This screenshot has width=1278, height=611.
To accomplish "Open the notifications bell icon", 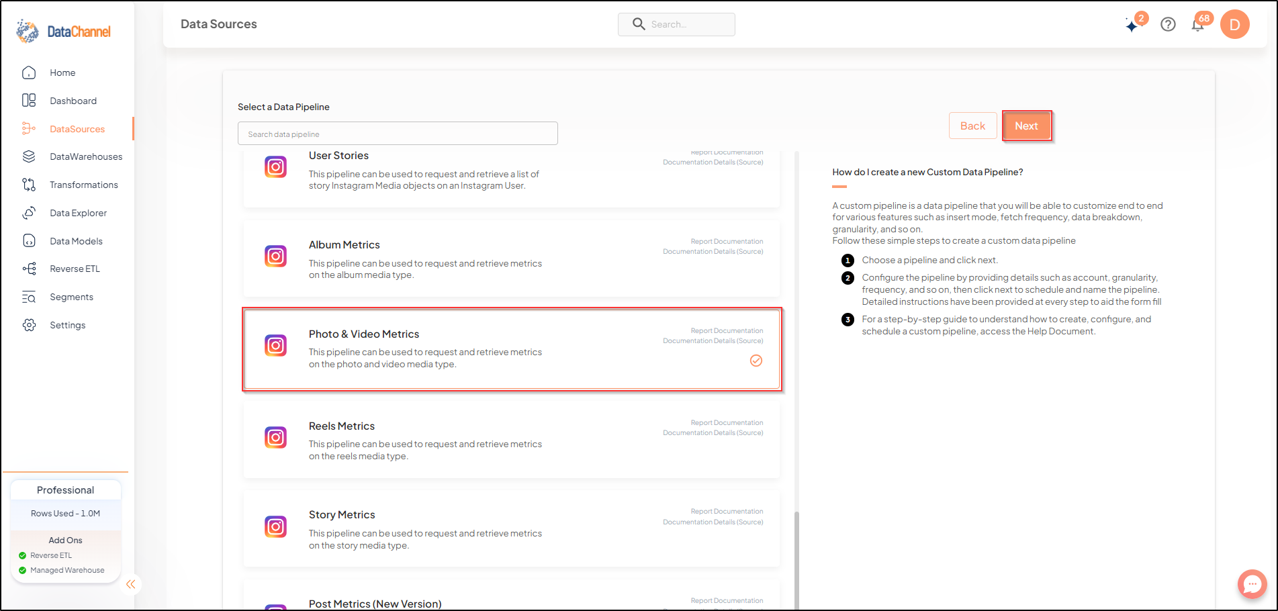I will pos(1197,25).
